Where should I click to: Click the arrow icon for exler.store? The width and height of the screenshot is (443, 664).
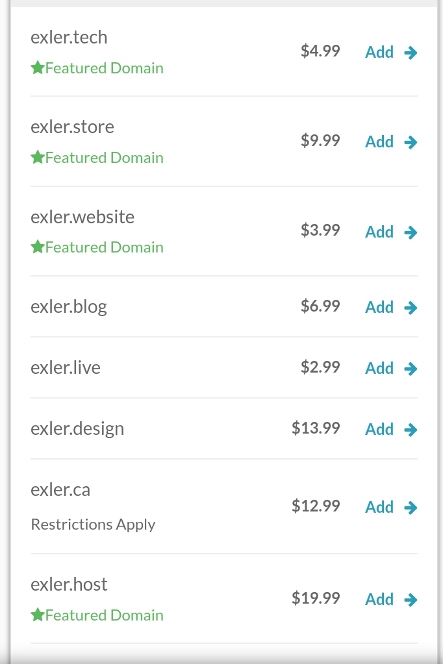(x=411, y=142)
